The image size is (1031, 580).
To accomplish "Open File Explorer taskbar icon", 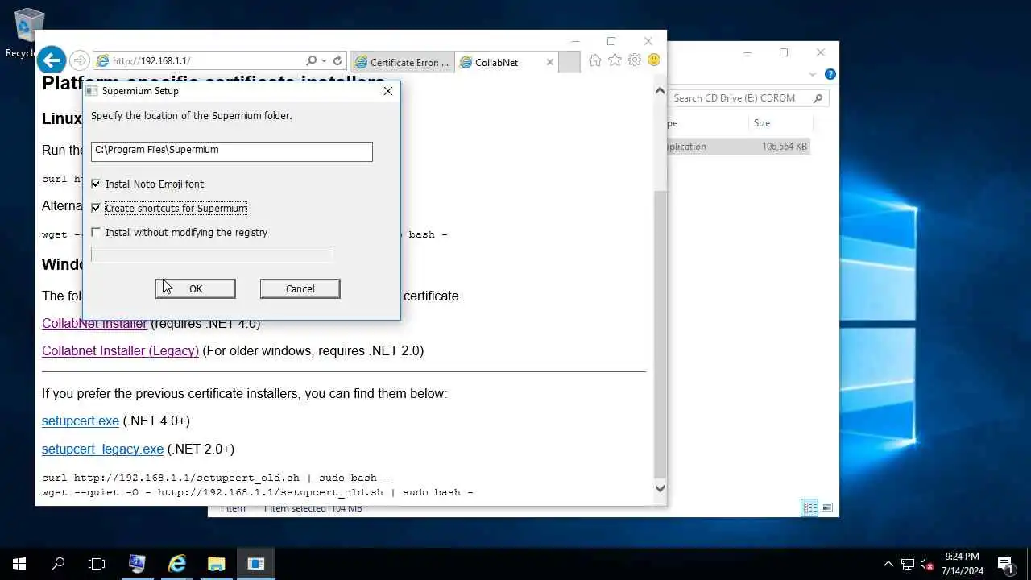I will pyautogui.click(x=217, y=564).
